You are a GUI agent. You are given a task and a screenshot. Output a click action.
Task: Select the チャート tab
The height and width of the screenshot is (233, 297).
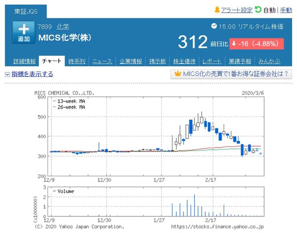(52, 61)
